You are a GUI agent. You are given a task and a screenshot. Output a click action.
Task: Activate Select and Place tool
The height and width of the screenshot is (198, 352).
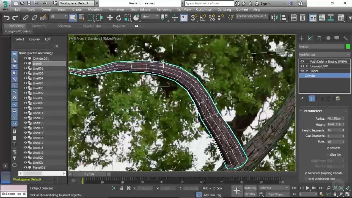136,18
